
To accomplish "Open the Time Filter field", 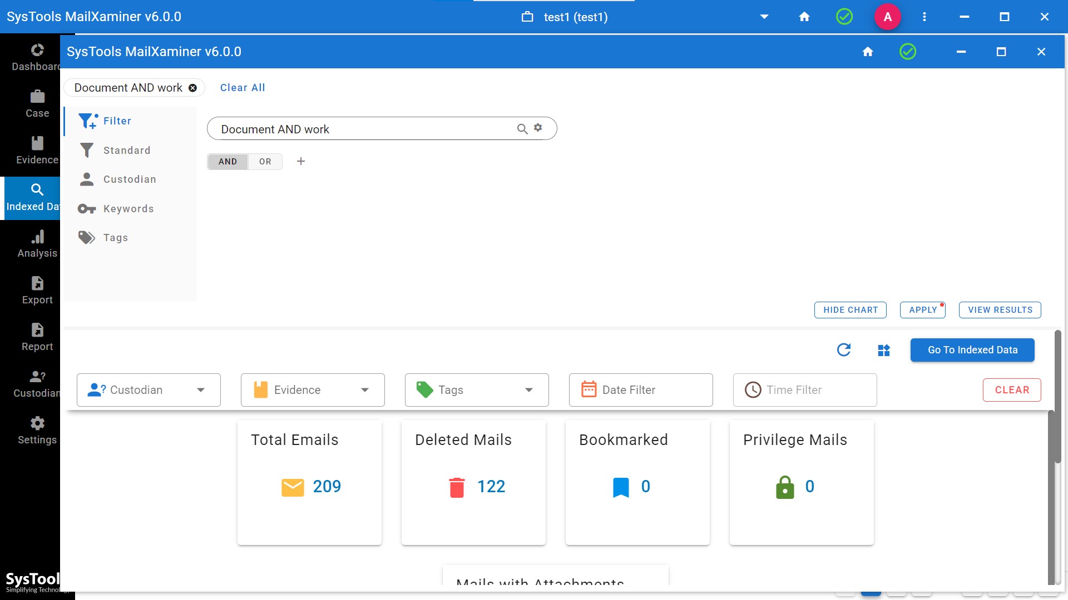I will 805,390.
